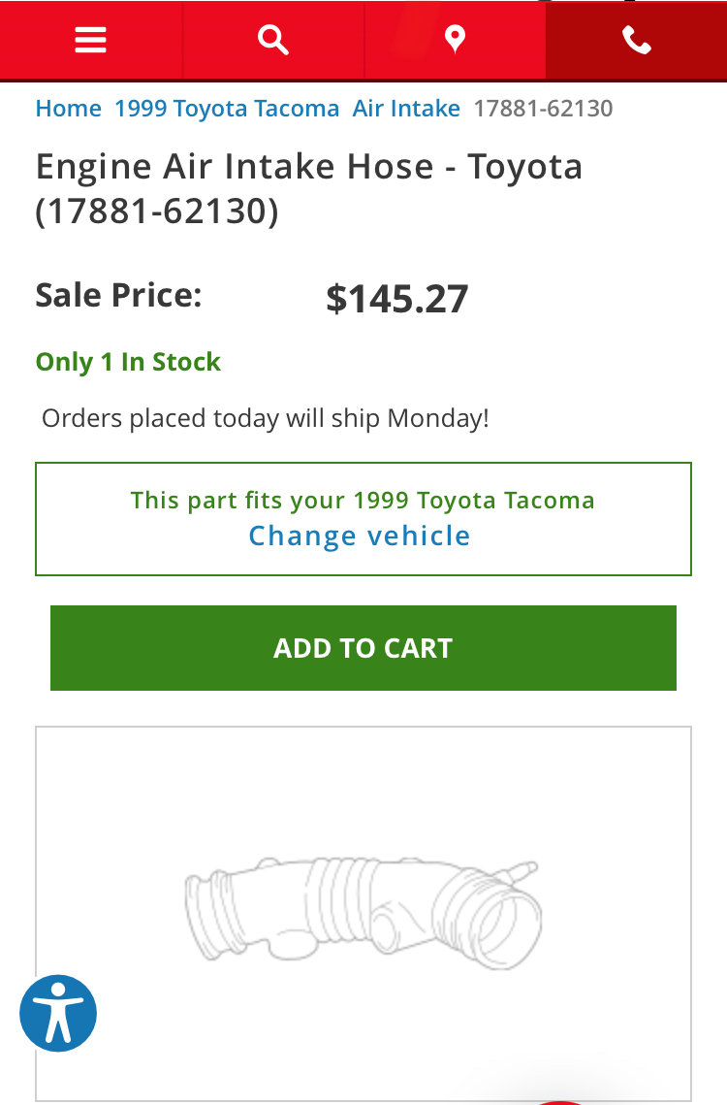
Task: Tap the phone call icon
Action: click(637, 40)
